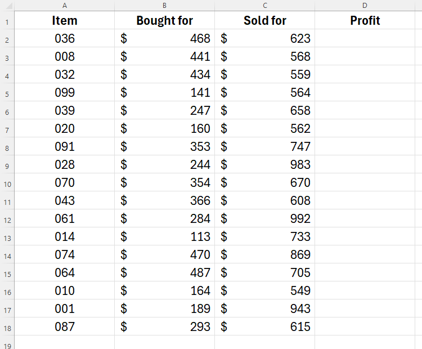This screenshot has height=349, width=422.
Task: Click cell containing item 036
Action: (64, 39)
